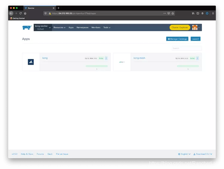224x169 pixels.
Task: Click the Rancher cow logo
Action: tap(27, 27)
